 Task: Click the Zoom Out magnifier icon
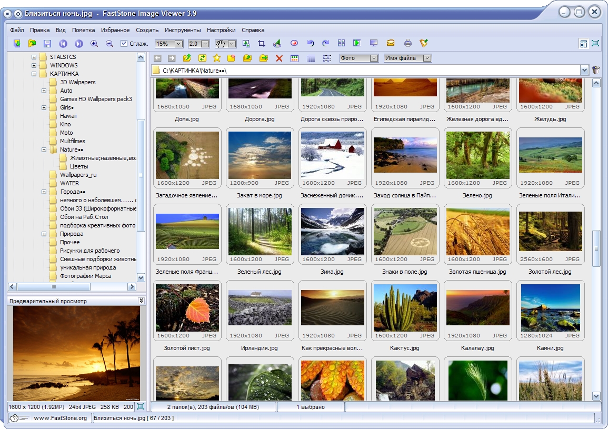coord(109,44)
